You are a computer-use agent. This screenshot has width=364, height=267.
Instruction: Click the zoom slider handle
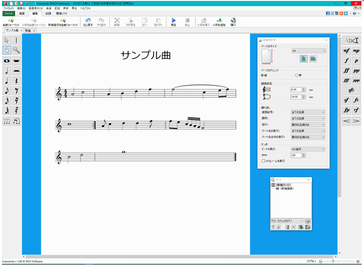point(333,261)
